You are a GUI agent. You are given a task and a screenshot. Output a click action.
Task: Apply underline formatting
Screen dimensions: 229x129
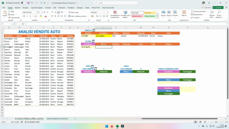point(30,16)
